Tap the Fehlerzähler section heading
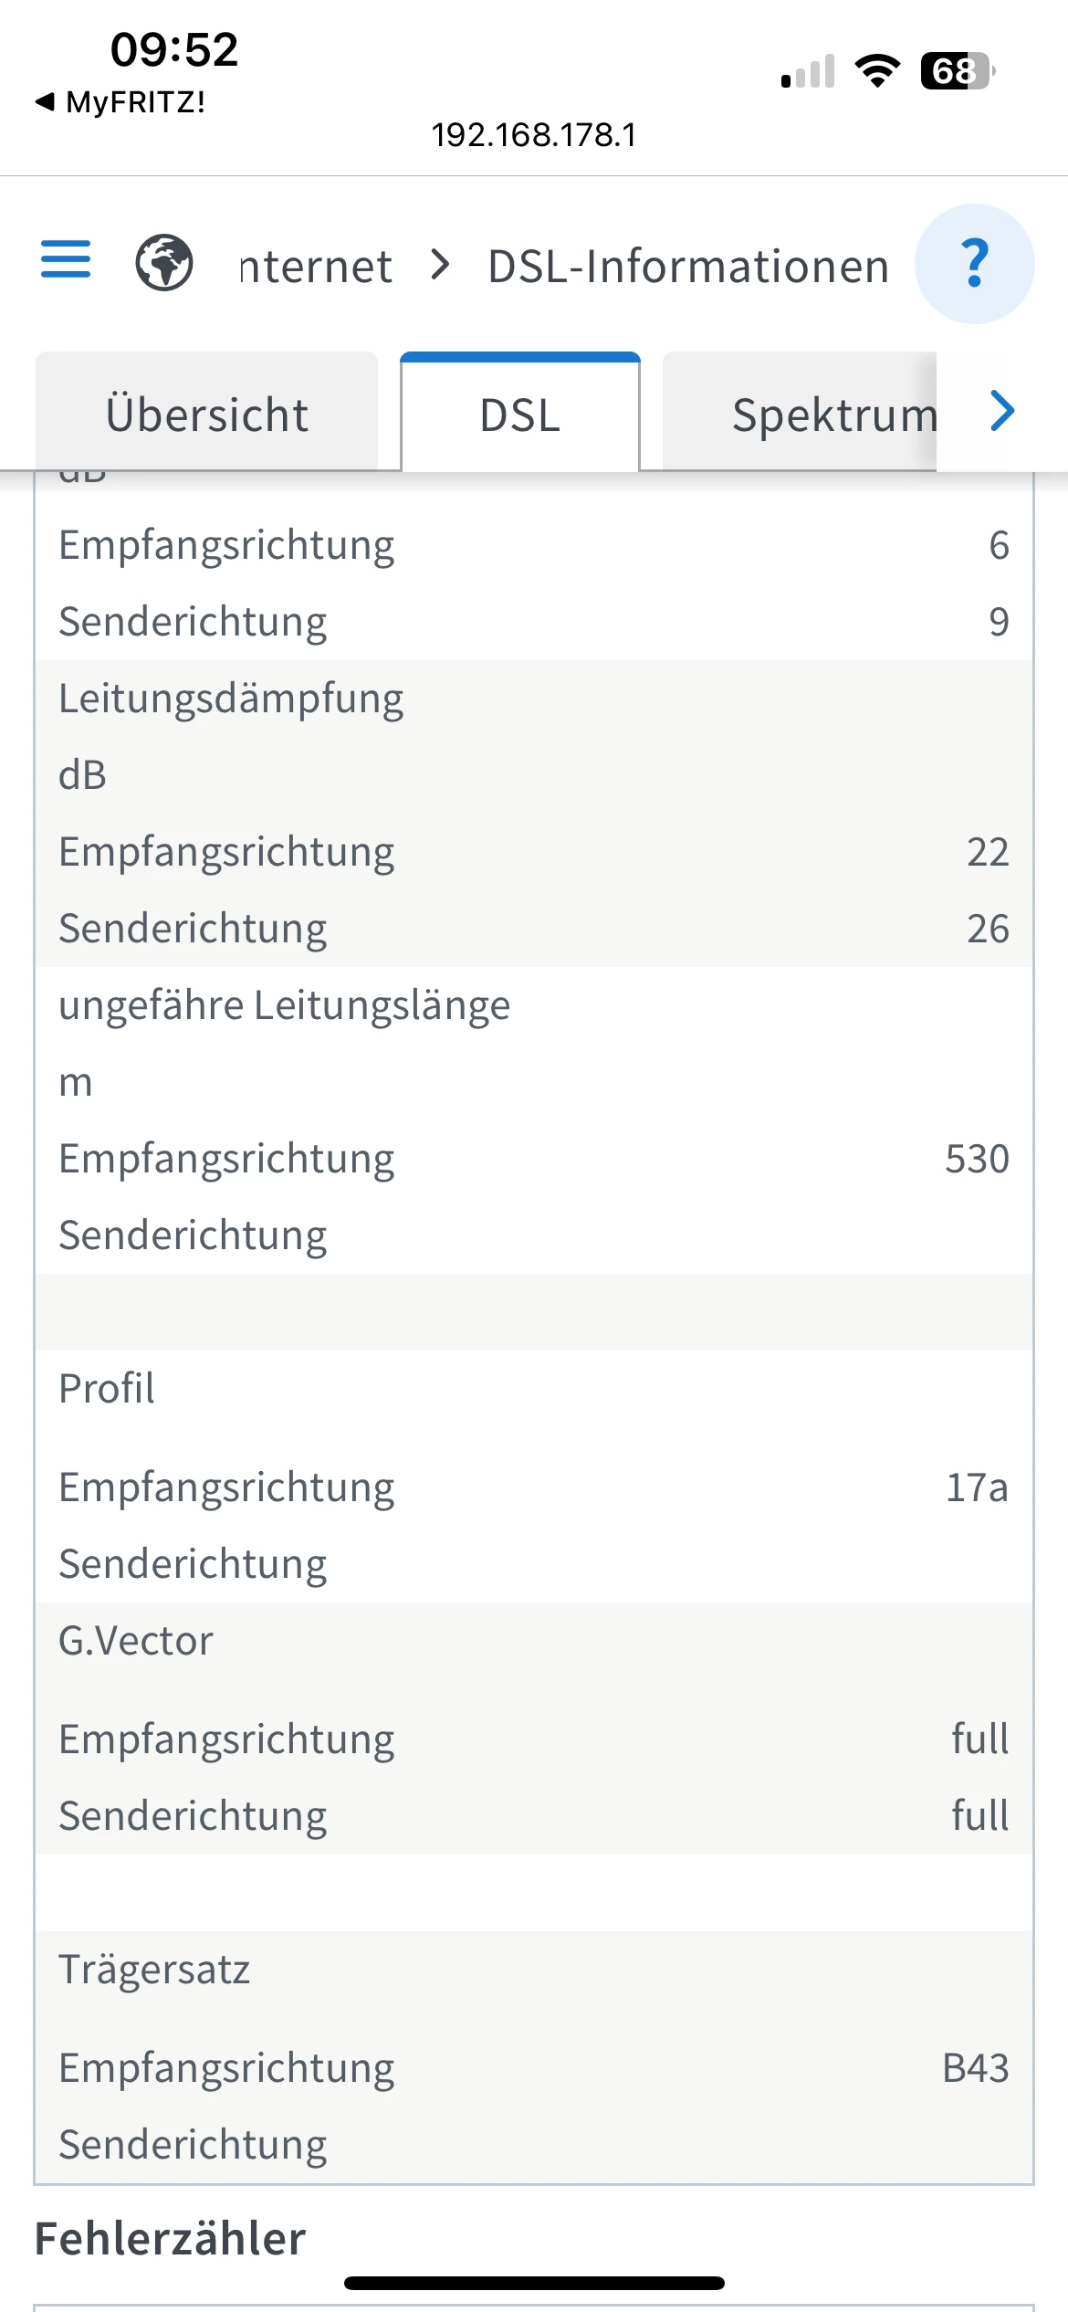The image size is (1068, 2312). pyautogui.click(x=170, y=2238)
